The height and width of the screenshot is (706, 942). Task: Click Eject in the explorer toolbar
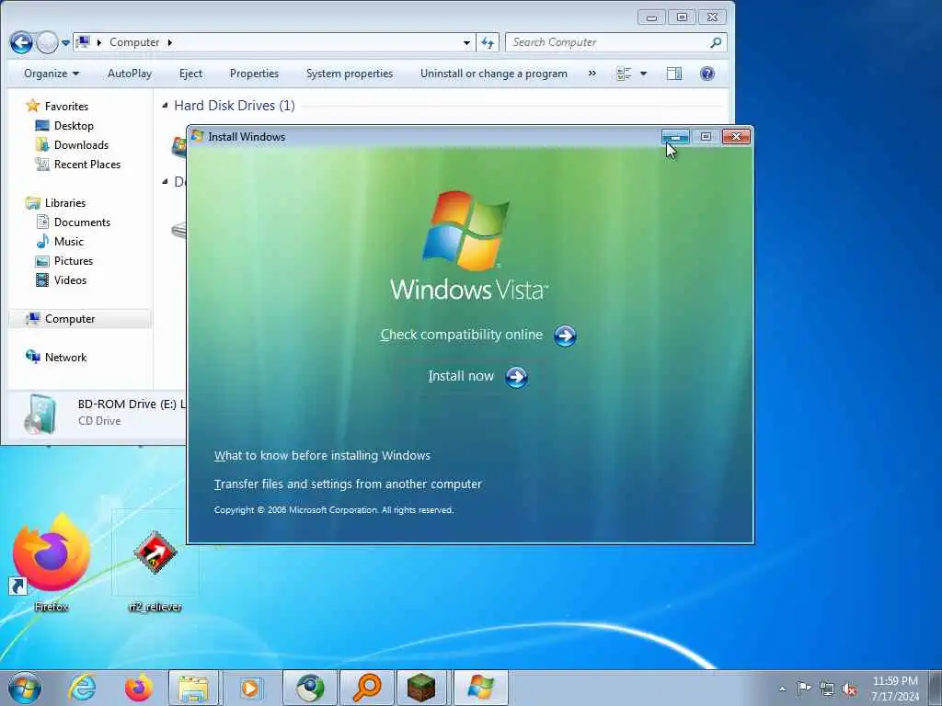(x=190, y=74)
